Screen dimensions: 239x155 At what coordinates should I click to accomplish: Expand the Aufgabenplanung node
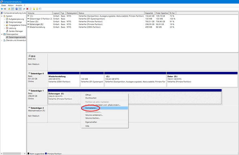click(4, 19)
